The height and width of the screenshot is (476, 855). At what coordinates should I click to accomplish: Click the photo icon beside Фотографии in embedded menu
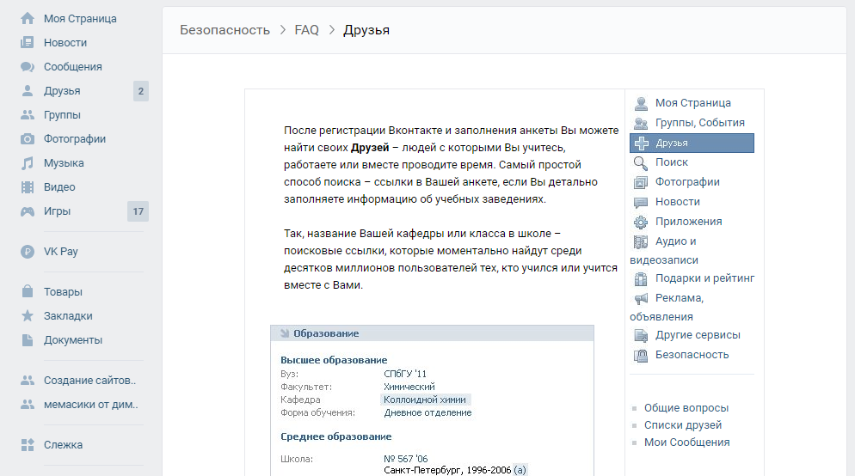tap(641, 182)
